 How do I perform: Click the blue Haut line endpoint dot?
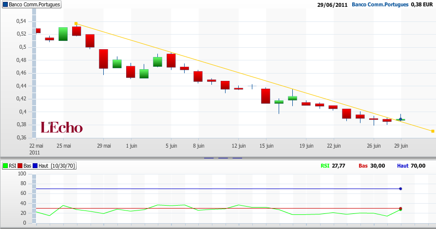pos(401,189)
